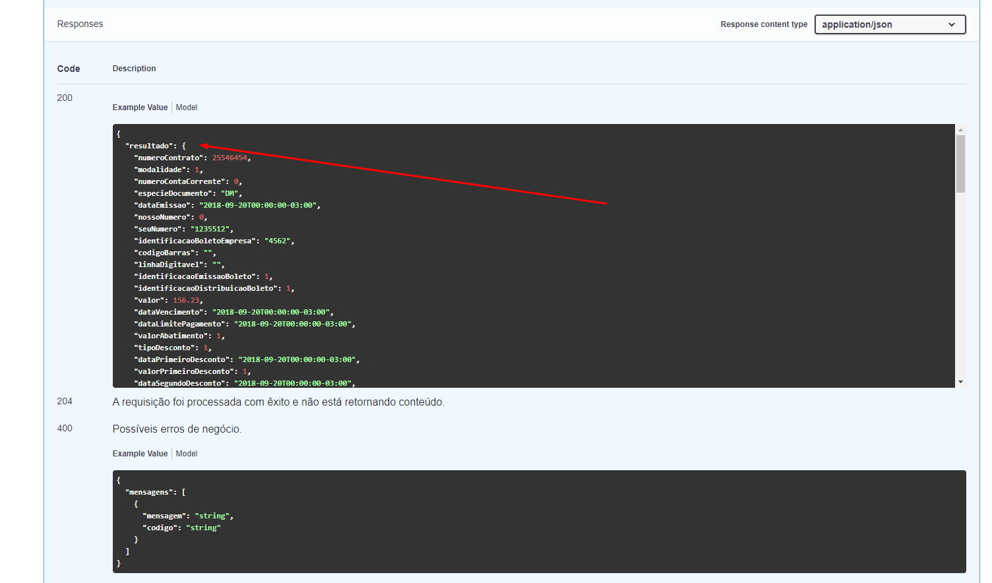
Task: Click the Description column header
Action: (134, 69)
